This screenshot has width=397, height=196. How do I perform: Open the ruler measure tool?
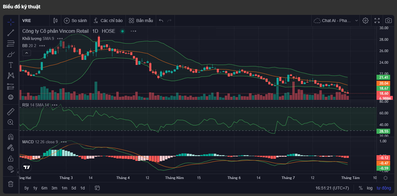point(11,111)
